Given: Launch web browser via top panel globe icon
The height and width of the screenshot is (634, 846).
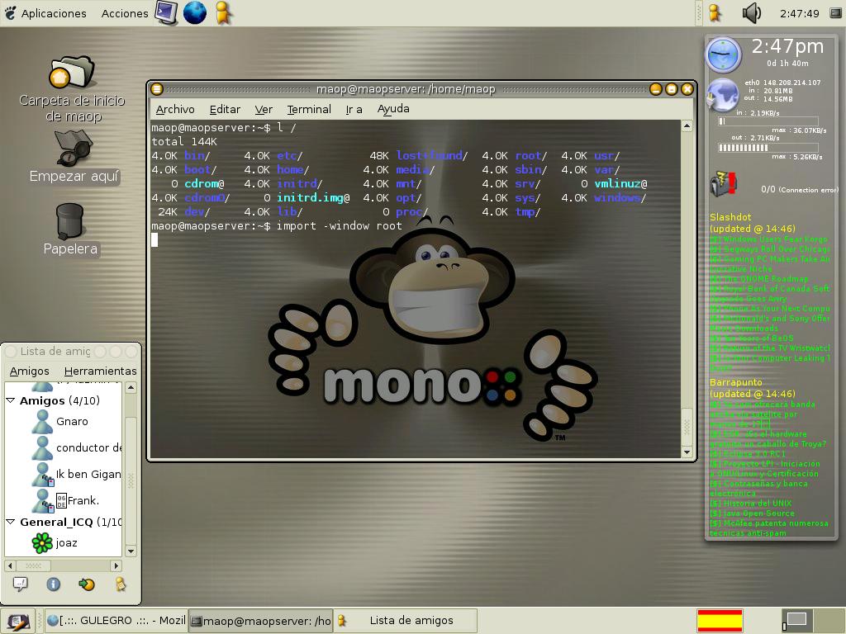Looking at the screenshot, I should [195, 12].
